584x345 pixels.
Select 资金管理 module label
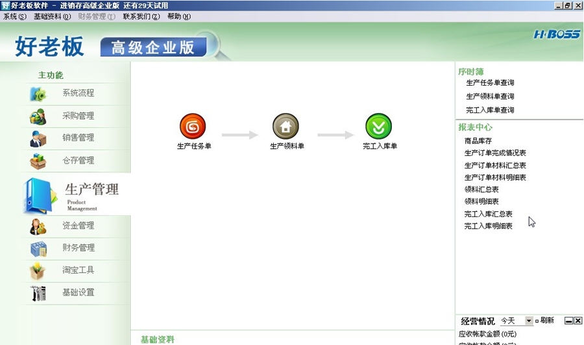(79, 225)
